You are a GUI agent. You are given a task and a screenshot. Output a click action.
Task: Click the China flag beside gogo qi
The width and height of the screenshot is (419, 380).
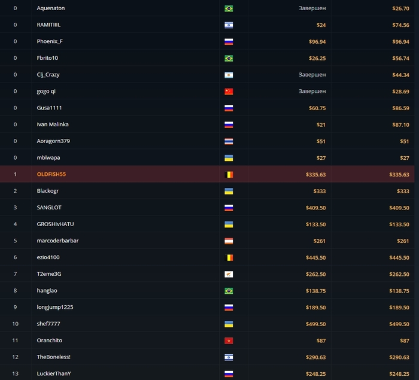[228, 92]
